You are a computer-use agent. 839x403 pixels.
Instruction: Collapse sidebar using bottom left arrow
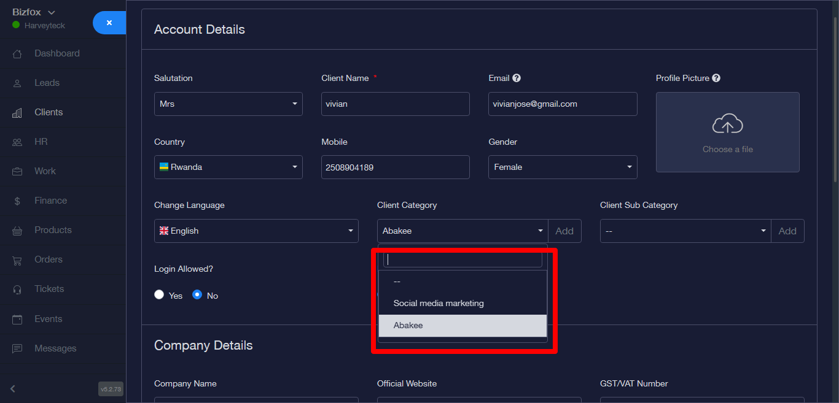(13, 388)
